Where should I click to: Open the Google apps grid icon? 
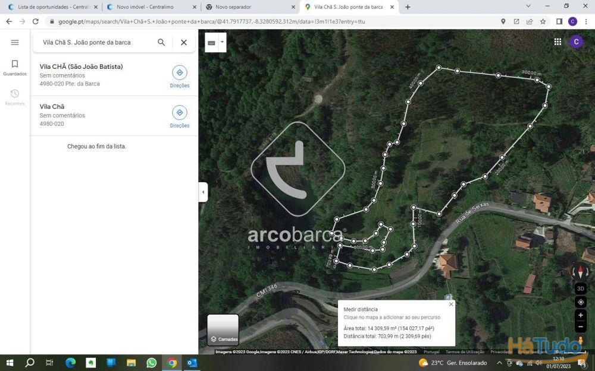click(558, 42)
